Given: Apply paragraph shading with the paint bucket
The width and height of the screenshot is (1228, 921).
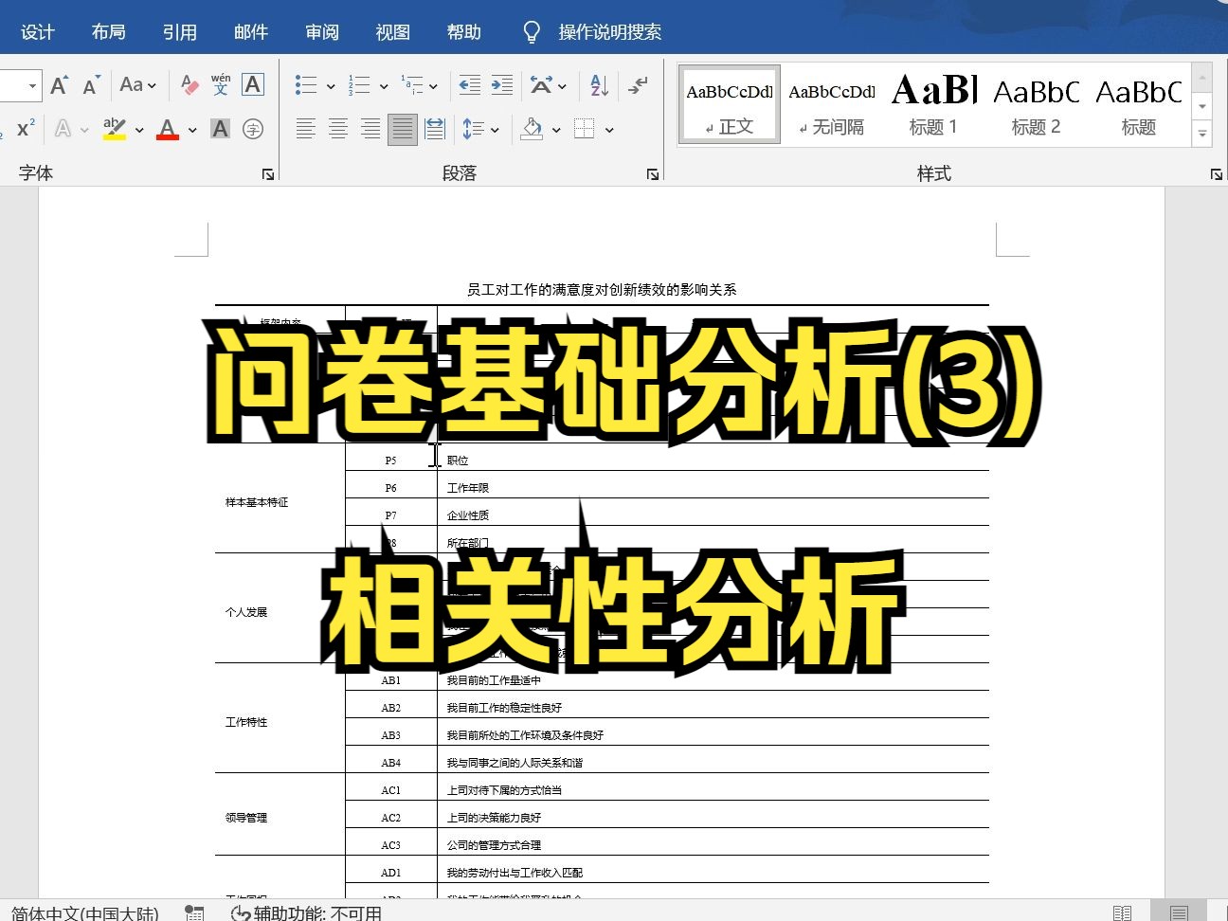Looking at the screenshot, I should (532, 129).
